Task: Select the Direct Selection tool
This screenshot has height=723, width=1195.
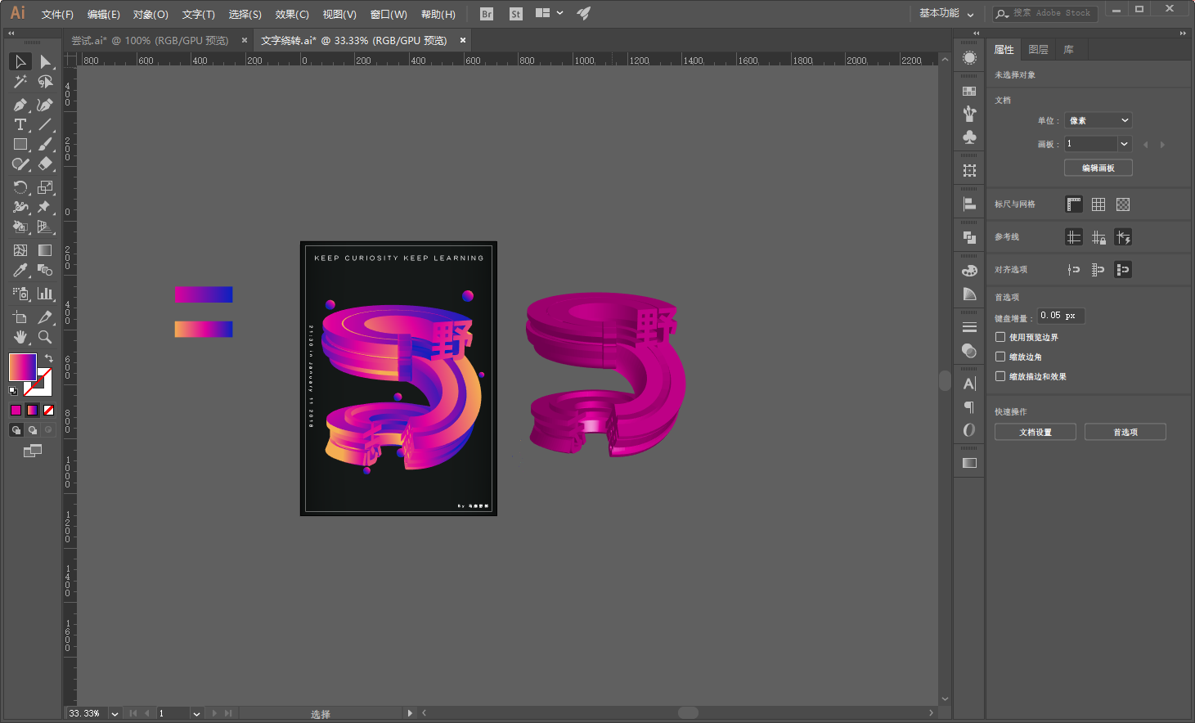Action: coord(45,62)
